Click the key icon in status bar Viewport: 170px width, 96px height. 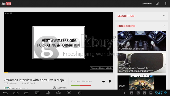pos(125,93)
